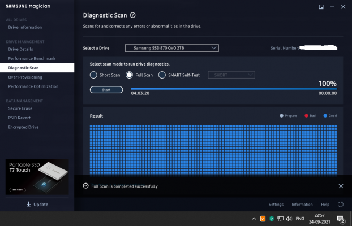
Task: Click the Result heading
Action: [x=96, y=116]
